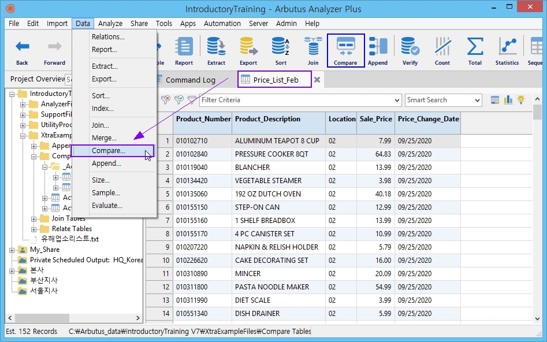This screenshot has height=342, width=547.
Task: Click the plain filter funnel icon
Action: [192, 100]
